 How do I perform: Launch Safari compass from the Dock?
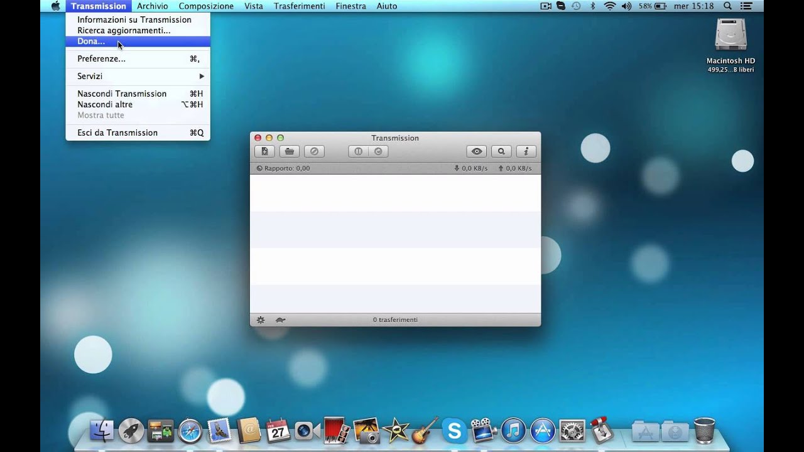(190, 431)
